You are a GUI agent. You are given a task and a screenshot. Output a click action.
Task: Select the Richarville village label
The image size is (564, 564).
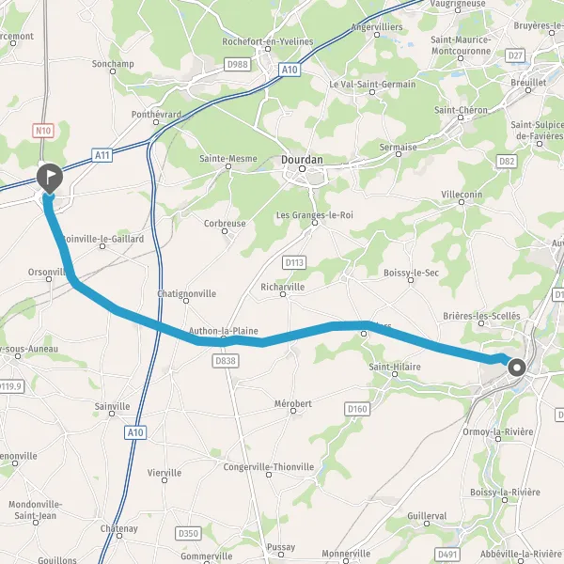tap(282, 287)
